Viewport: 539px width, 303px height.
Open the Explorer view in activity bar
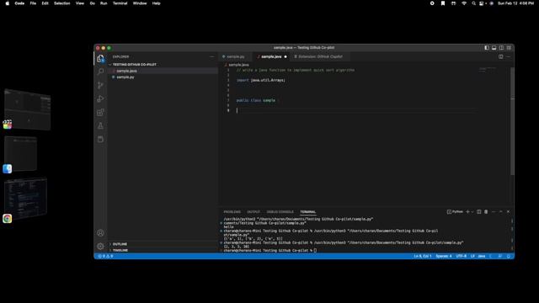point(100,58)
